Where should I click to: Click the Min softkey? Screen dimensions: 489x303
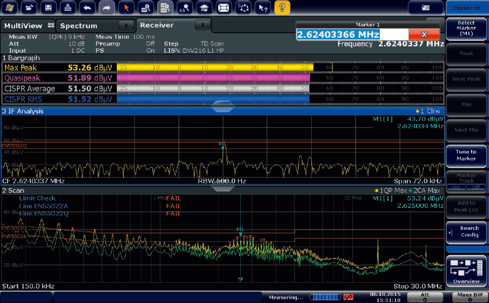click(466, 105)
